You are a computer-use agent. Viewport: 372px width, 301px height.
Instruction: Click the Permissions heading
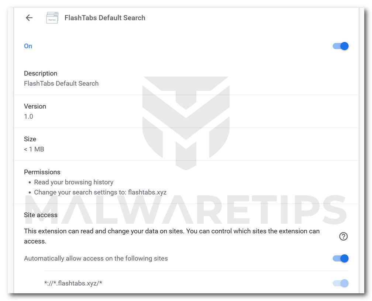pyautogui.click(x=42, y=172)
